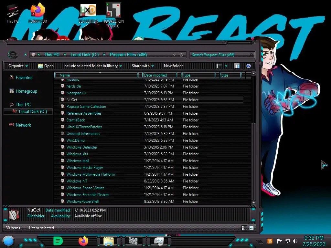Click the StartIsBack folder icon
Screen dimensions: 331x248
coord(63,119)
